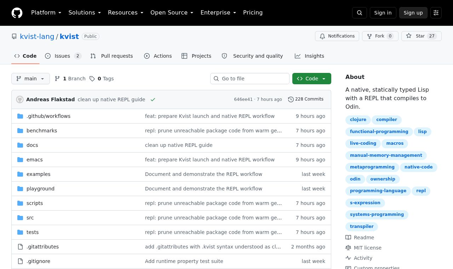Open the benchmarks folder

click(x=42, y=131)
